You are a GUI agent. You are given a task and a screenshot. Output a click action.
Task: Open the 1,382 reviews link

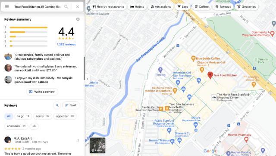(x=66, y=44)
